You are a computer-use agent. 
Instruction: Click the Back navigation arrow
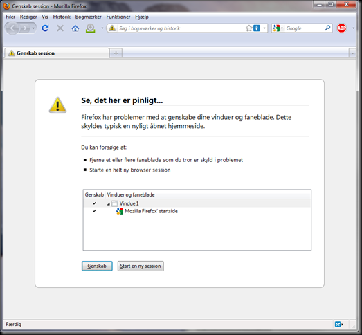(x=12, y=28)
